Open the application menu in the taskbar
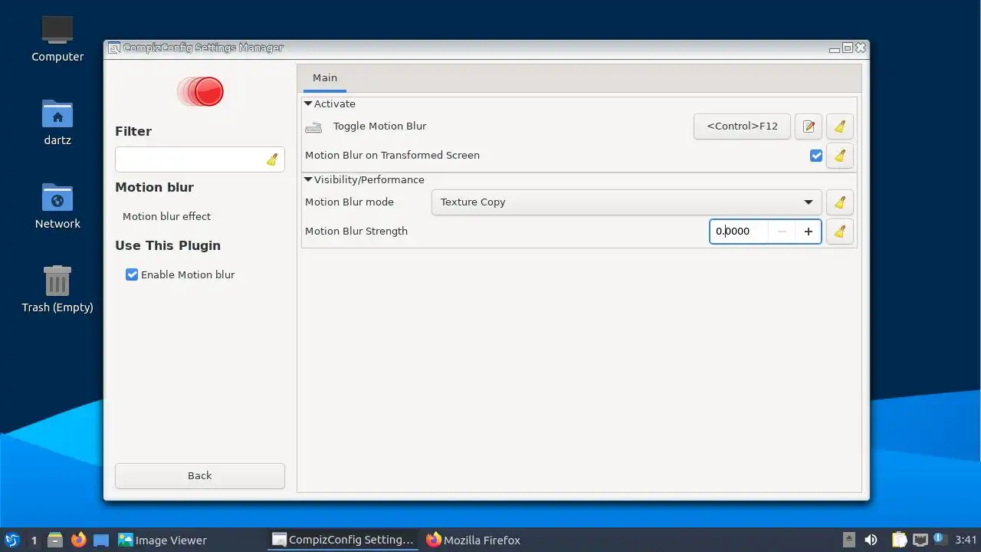Image resolution: width=981 pixels, height=552 pixels. coord(11,540)
